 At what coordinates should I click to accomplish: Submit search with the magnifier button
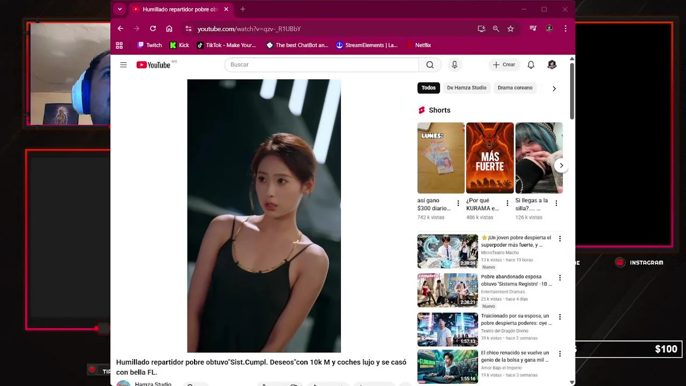point(430,65)
